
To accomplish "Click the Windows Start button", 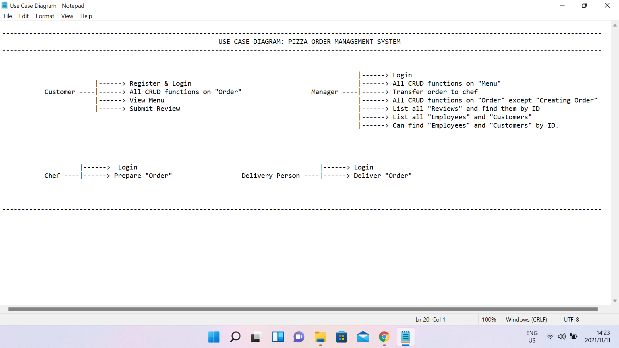I will point(214,337).
